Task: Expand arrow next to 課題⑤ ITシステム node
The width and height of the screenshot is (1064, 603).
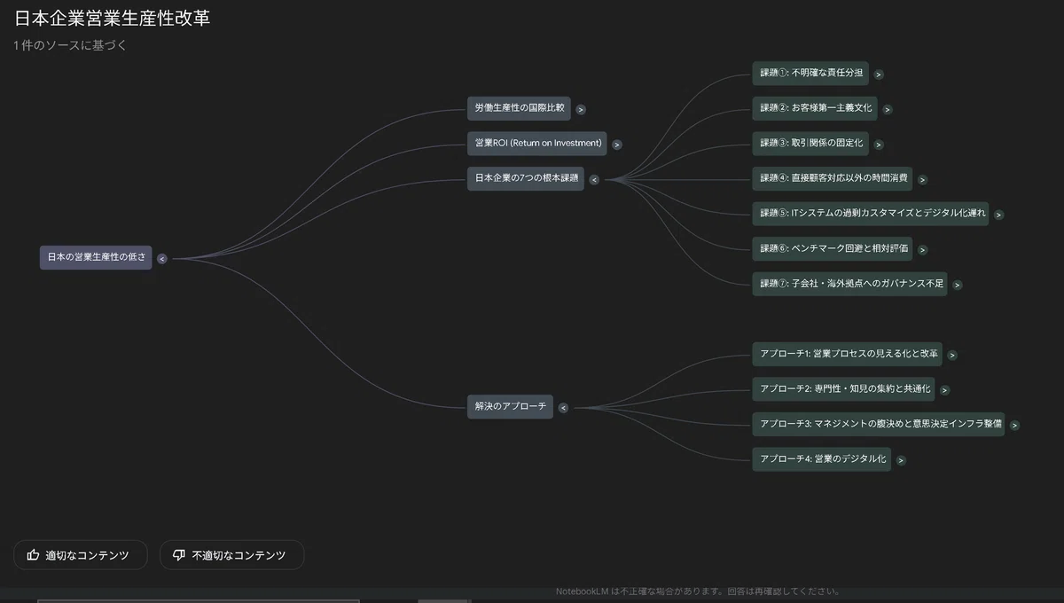Action: point(999,215)
